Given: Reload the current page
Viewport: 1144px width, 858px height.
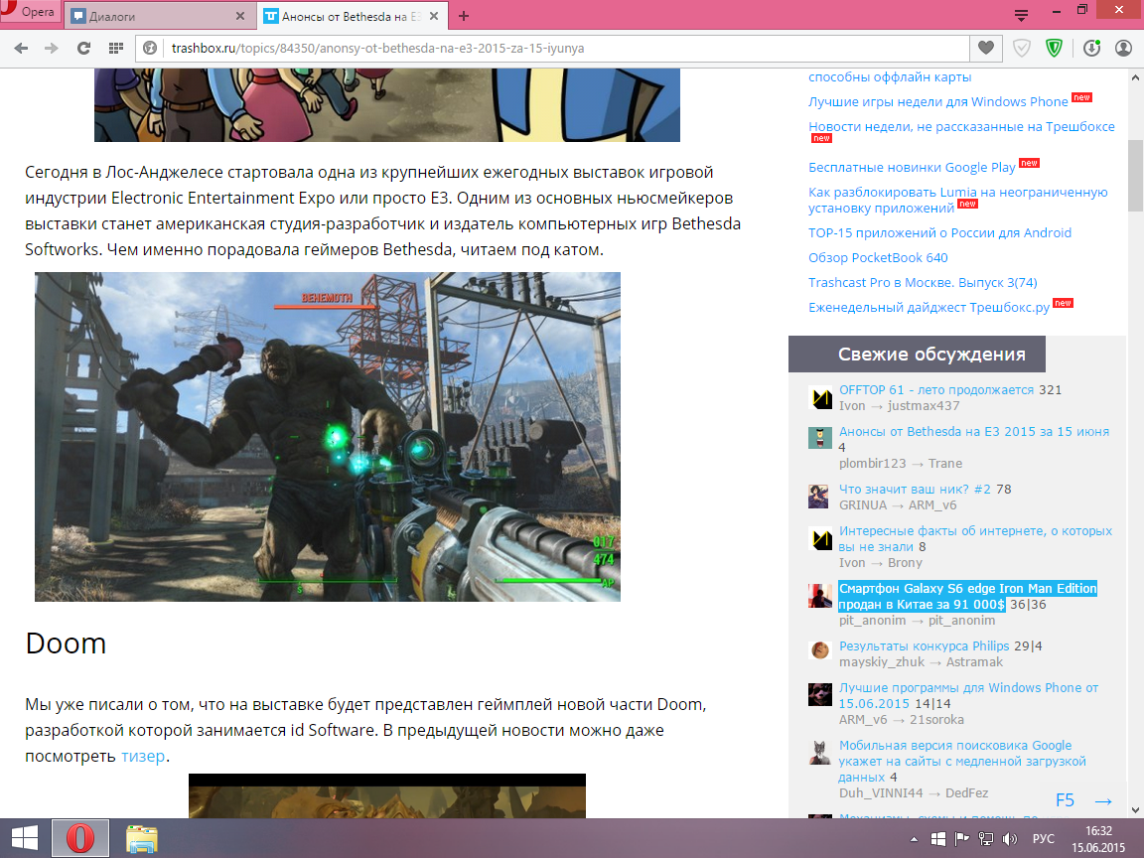Looking at the screenshot, I should [x=83, y=48].
